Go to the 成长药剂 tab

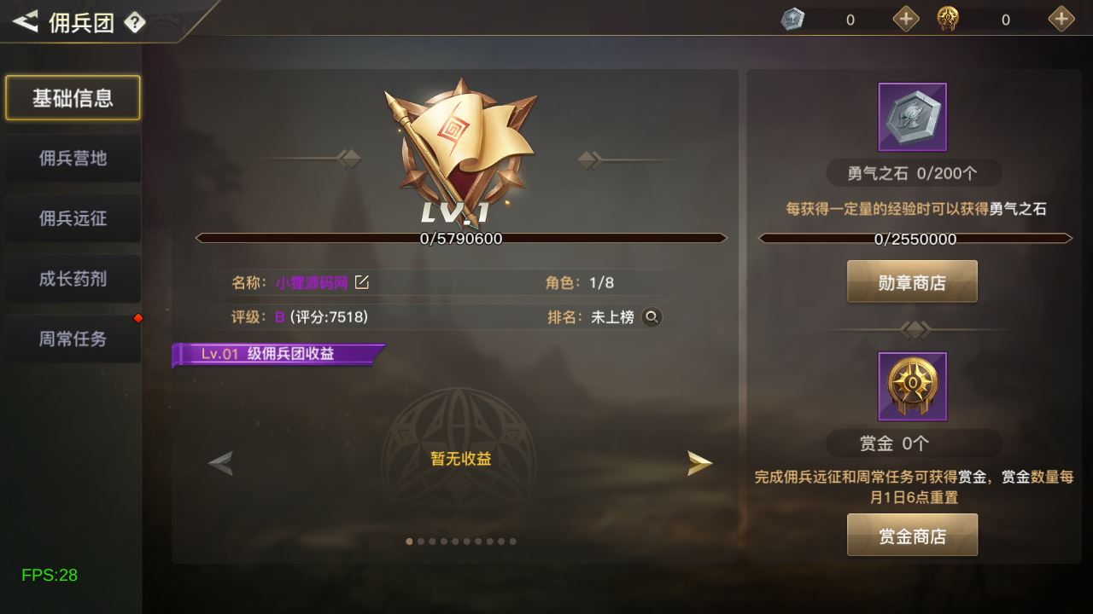coord(73,279)
